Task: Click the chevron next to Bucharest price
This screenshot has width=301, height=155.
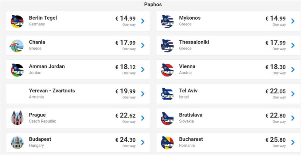Action: 293,142
